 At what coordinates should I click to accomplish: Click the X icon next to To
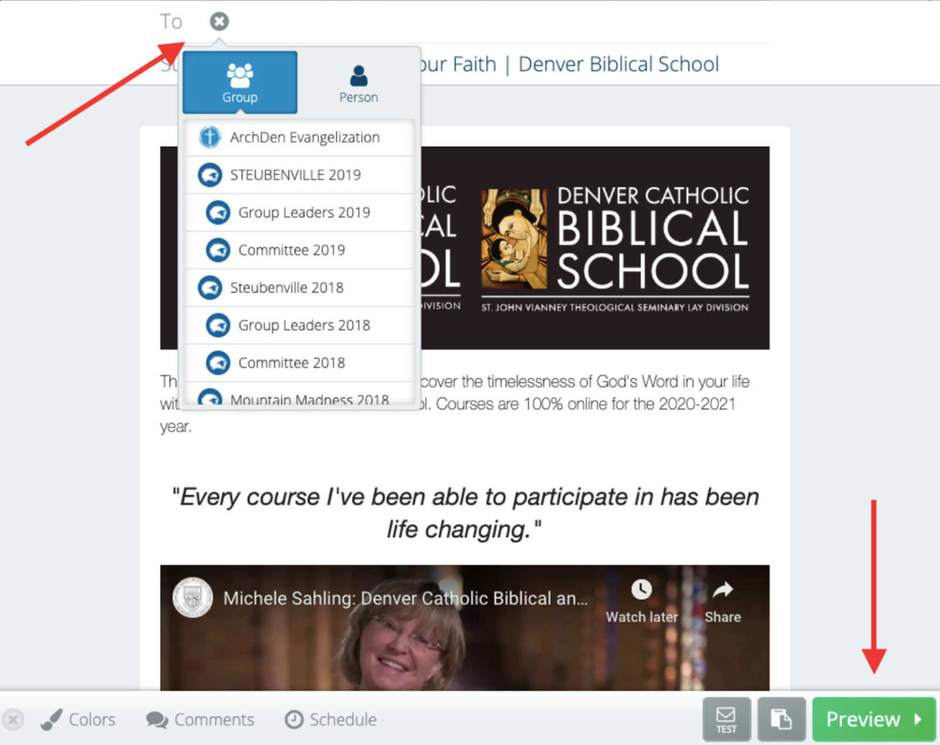pos(219,21)
